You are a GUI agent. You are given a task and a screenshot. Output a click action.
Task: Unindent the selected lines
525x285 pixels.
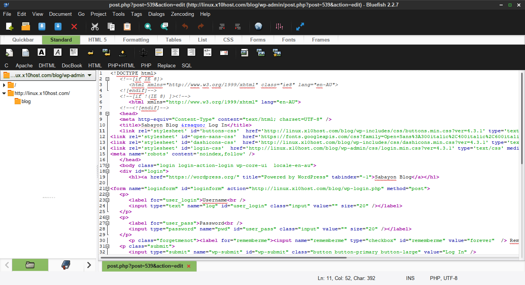[222, 27]
